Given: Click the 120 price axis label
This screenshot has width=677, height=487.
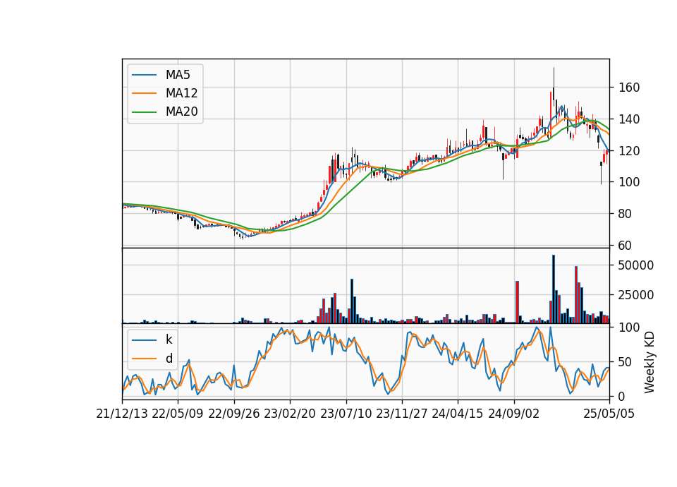Looking at the screenshot, I should pos(628,151).
